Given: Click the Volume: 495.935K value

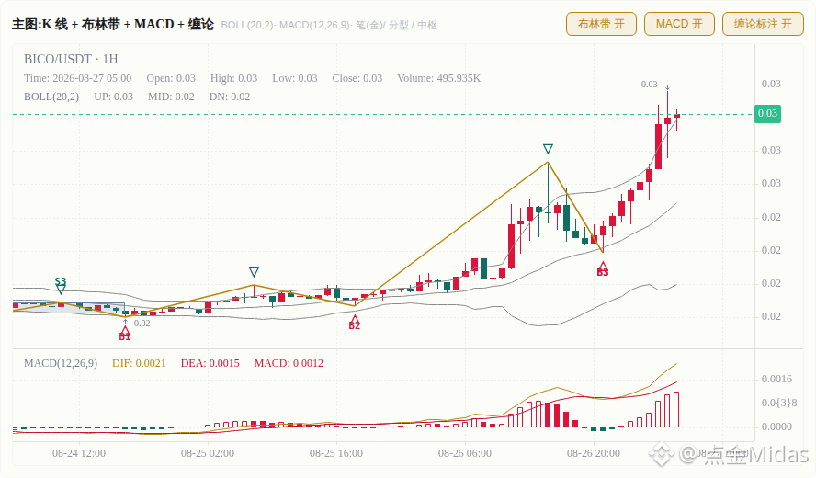Looking at the screenshot, I should point(438,78).
